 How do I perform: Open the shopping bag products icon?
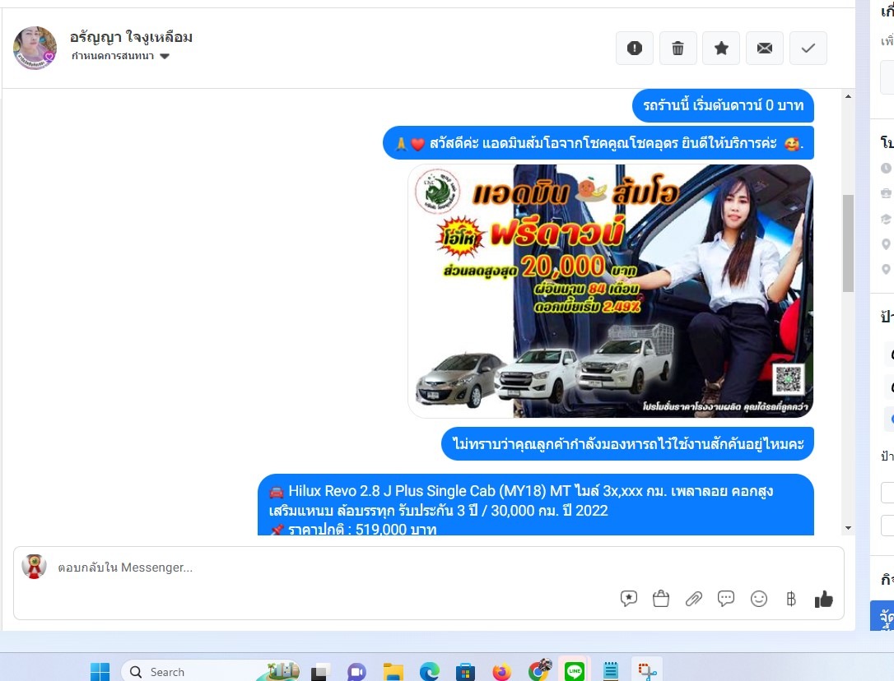pos(660,599)
